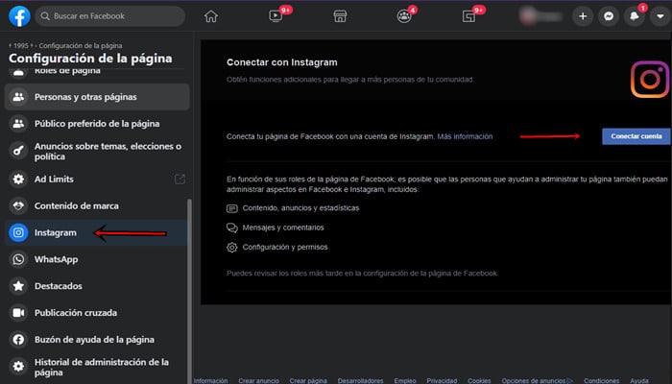Click the WhatsApp sidebar icon
The height and width of the screenshot is (384, 672).
point(18,259)
